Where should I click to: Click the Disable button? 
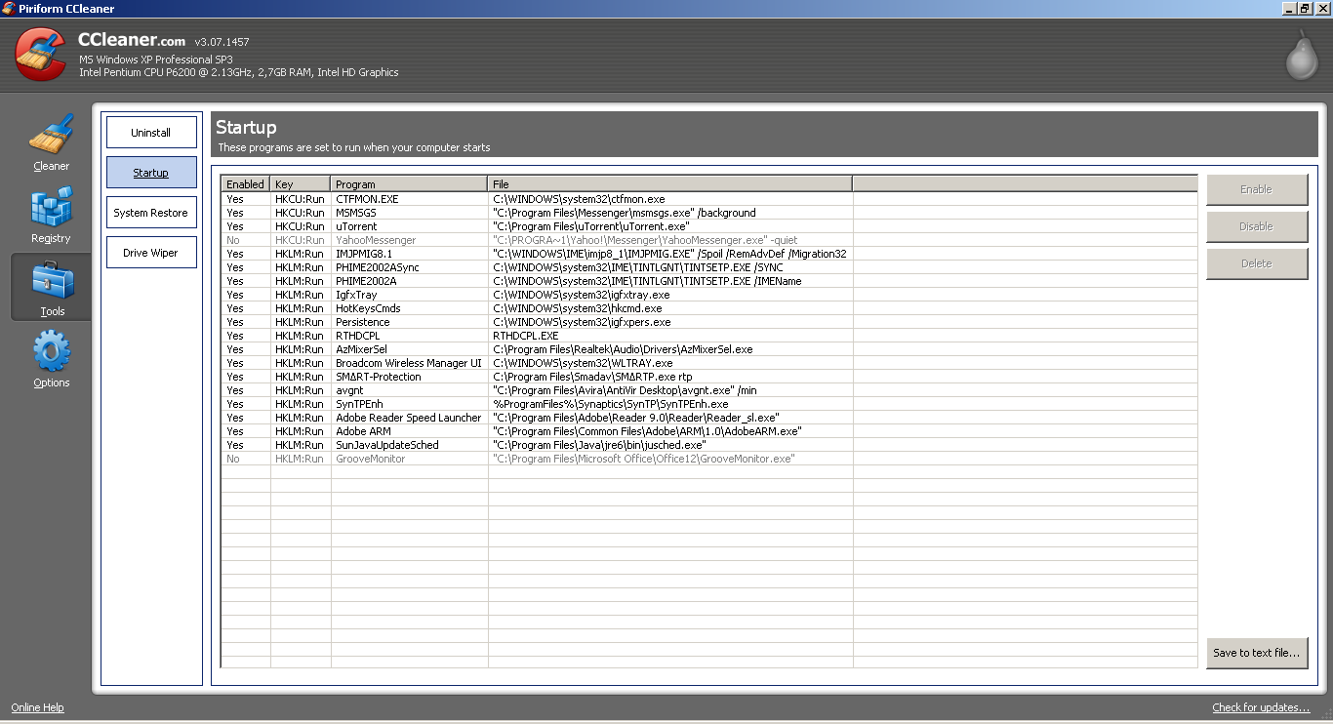(1257, 226)
